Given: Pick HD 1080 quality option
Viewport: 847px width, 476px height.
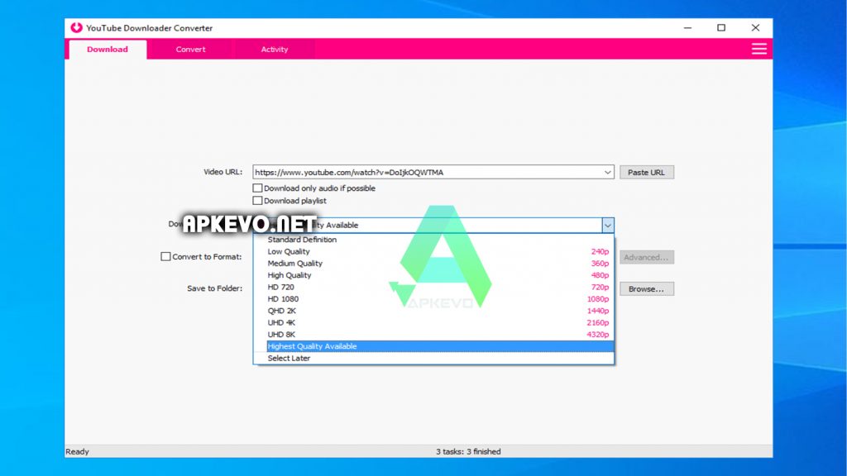Looking at the screenshot, I should 433,299.
